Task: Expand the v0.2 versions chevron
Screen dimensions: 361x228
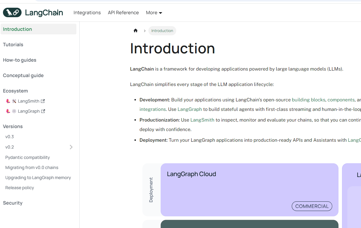Action: point(71,147)
